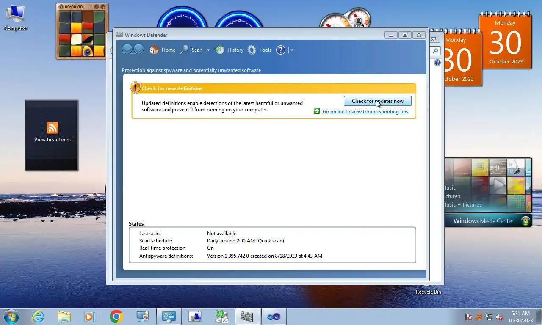Screen dimensions: 542x325
Task: Open the Computer desktop icon
Action: click(16, 18)
